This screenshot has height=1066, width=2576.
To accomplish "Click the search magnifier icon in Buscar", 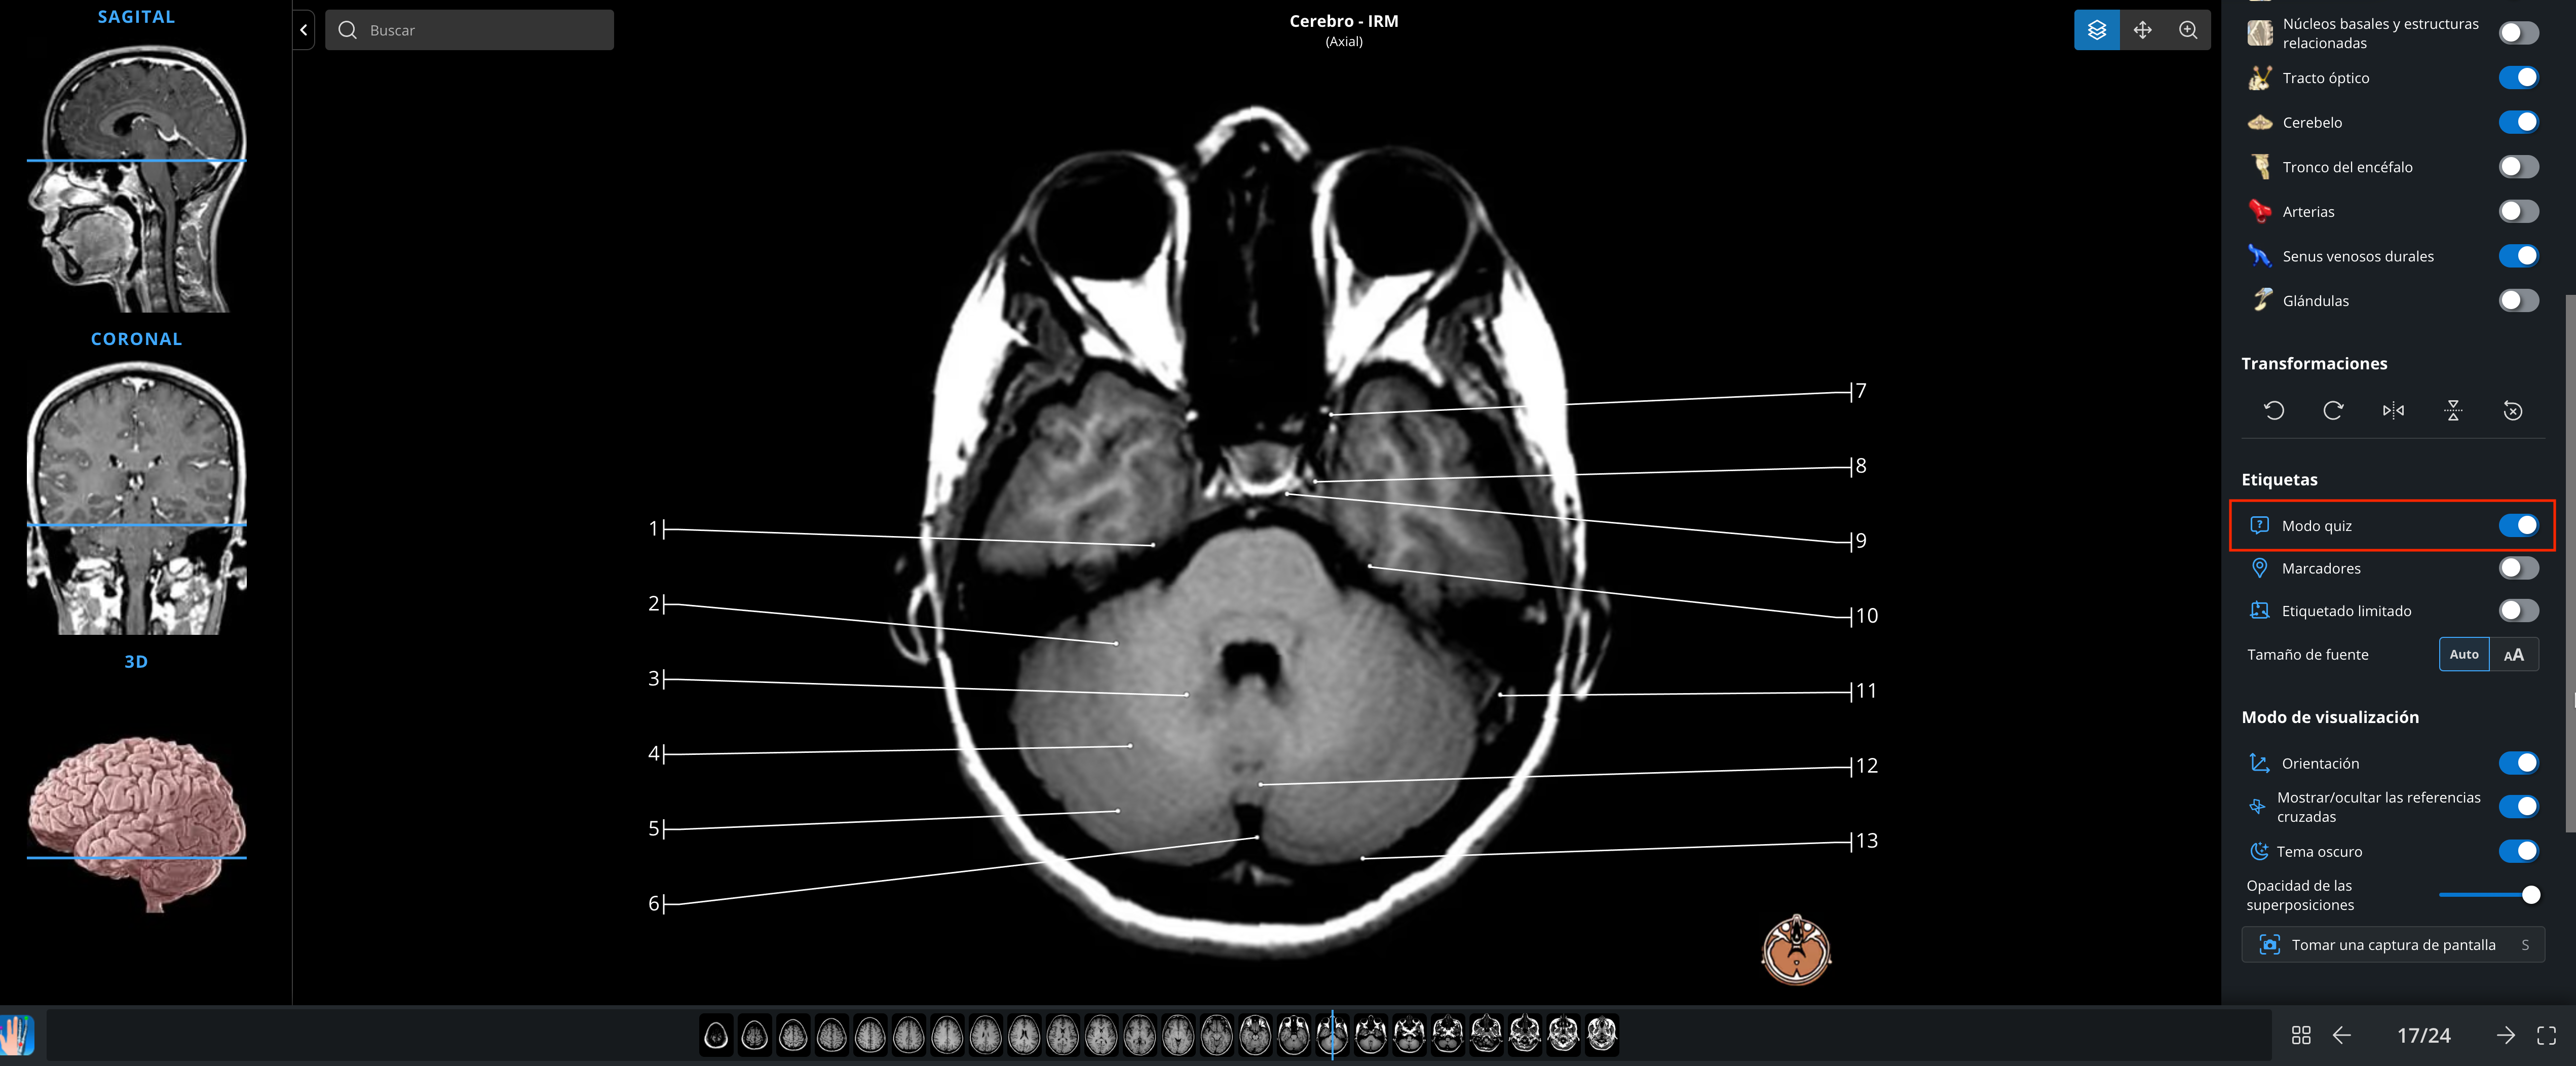I will pyautogui.click(x=347, y=30).
